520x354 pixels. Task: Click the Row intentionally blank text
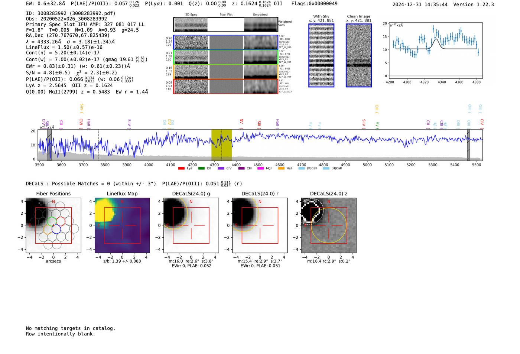click(x=61, y=334)
